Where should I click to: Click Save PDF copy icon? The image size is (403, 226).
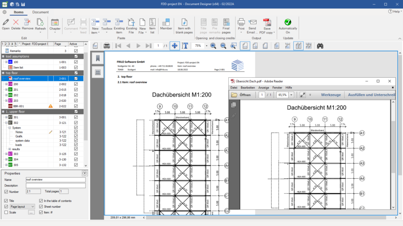tap(267, 22)
